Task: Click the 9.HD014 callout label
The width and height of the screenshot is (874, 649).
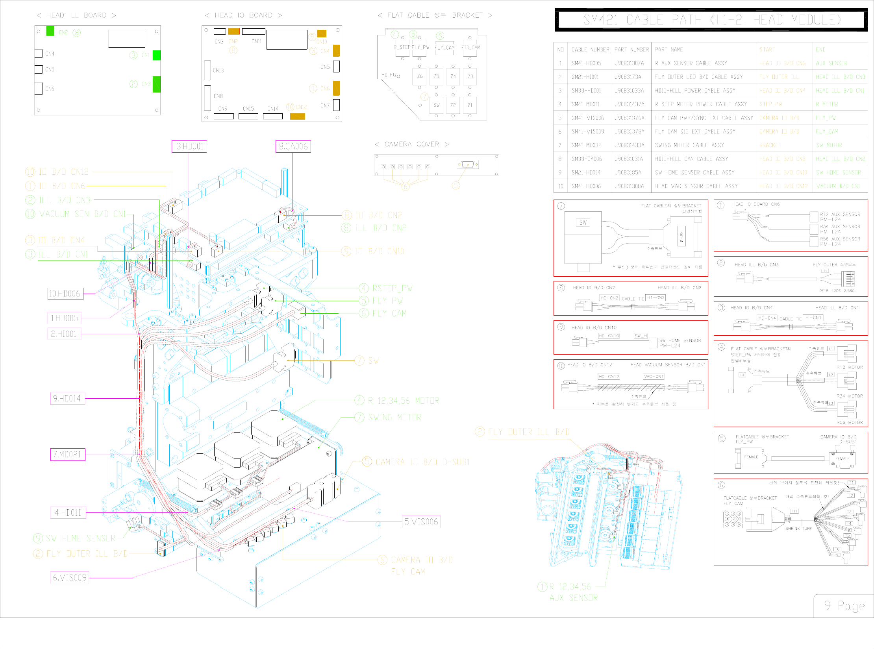Action: coord(67,399)
